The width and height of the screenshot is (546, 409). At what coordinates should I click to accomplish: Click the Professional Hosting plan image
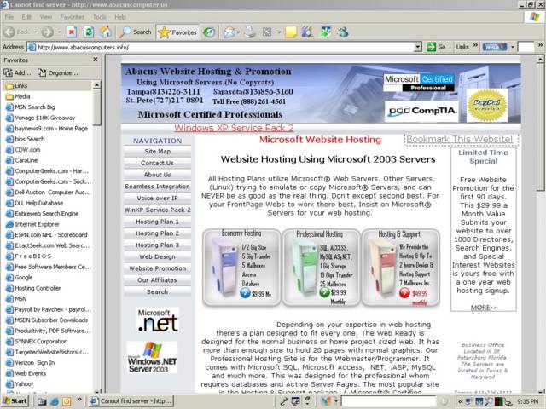click(x=321, y=268)
